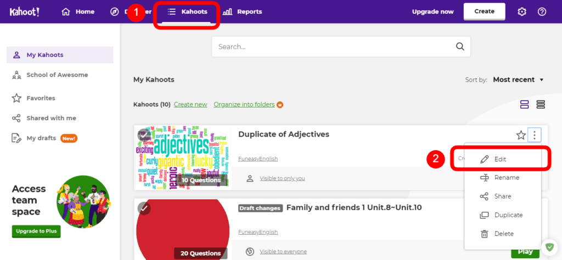Click FuneasyEnglish link under Family and friends
The height and width of the screenshot is (260, 562).
[258, 231]
